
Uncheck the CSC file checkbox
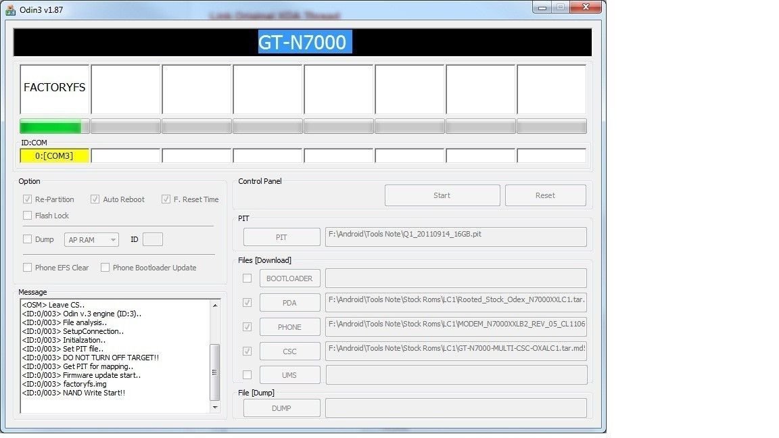[x=247, y=351]
